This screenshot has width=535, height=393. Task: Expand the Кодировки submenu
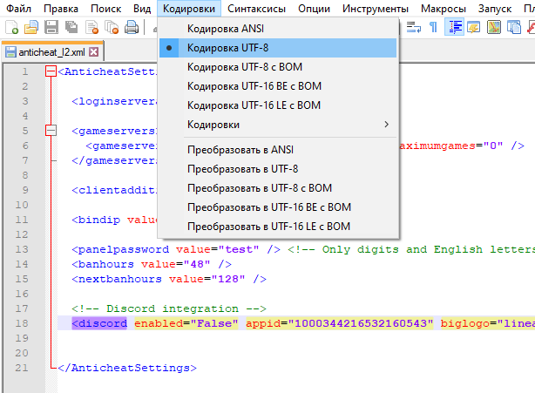(x=278, y=125)
